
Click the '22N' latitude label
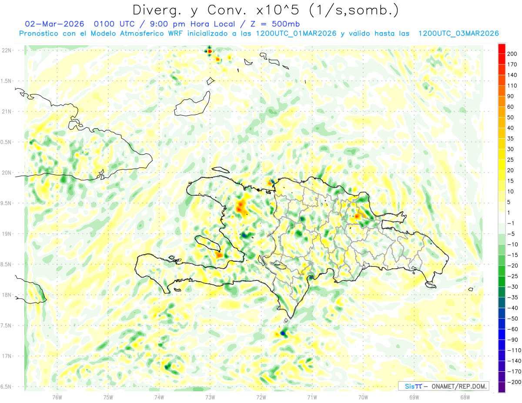[6, 50]
